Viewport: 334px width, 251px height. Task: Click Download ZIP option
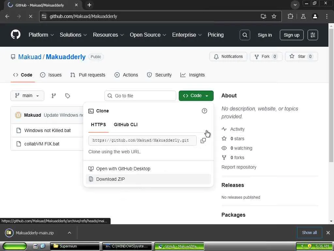pyautogui.click(x=148, y=179)
